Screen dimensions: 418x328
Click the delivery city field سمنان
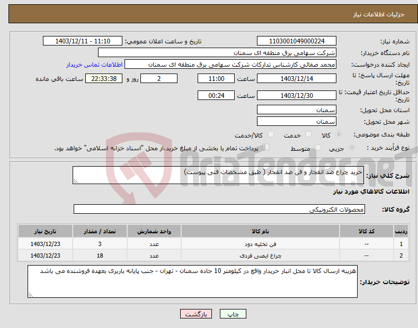click(297, 121)
